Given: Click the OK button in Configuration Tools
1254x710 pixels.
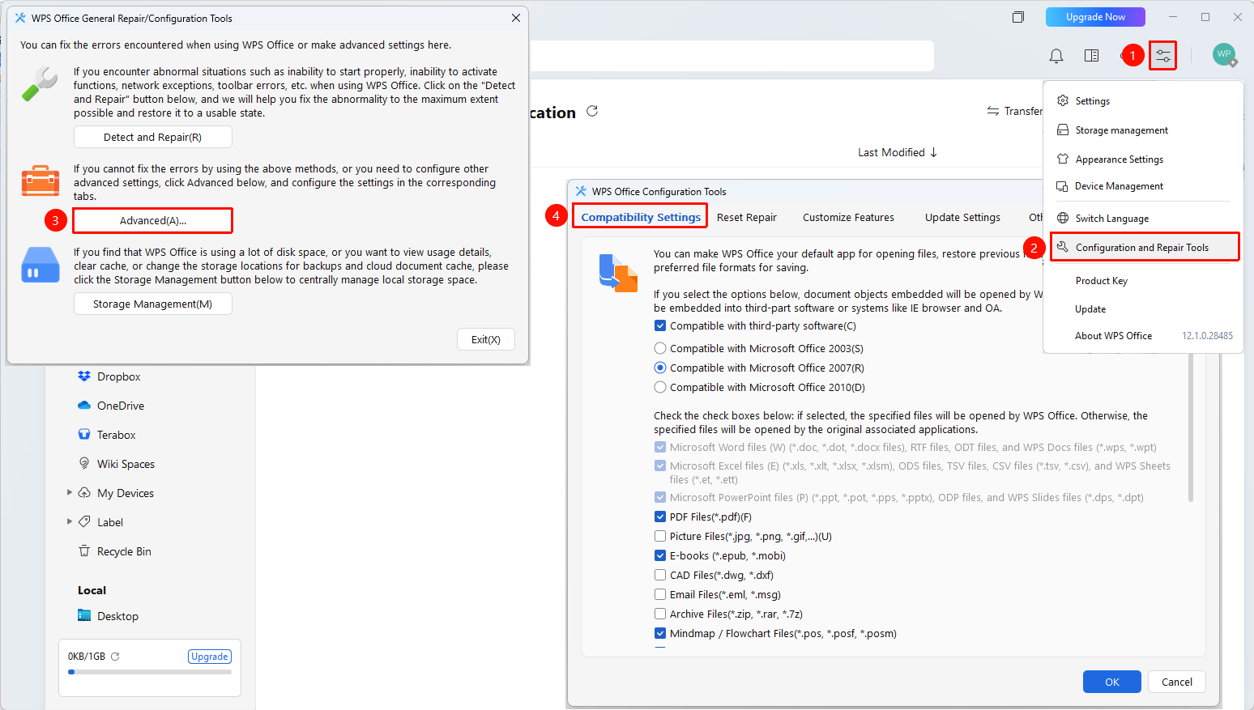Looking at the screenshot, I should [1112, 682].
